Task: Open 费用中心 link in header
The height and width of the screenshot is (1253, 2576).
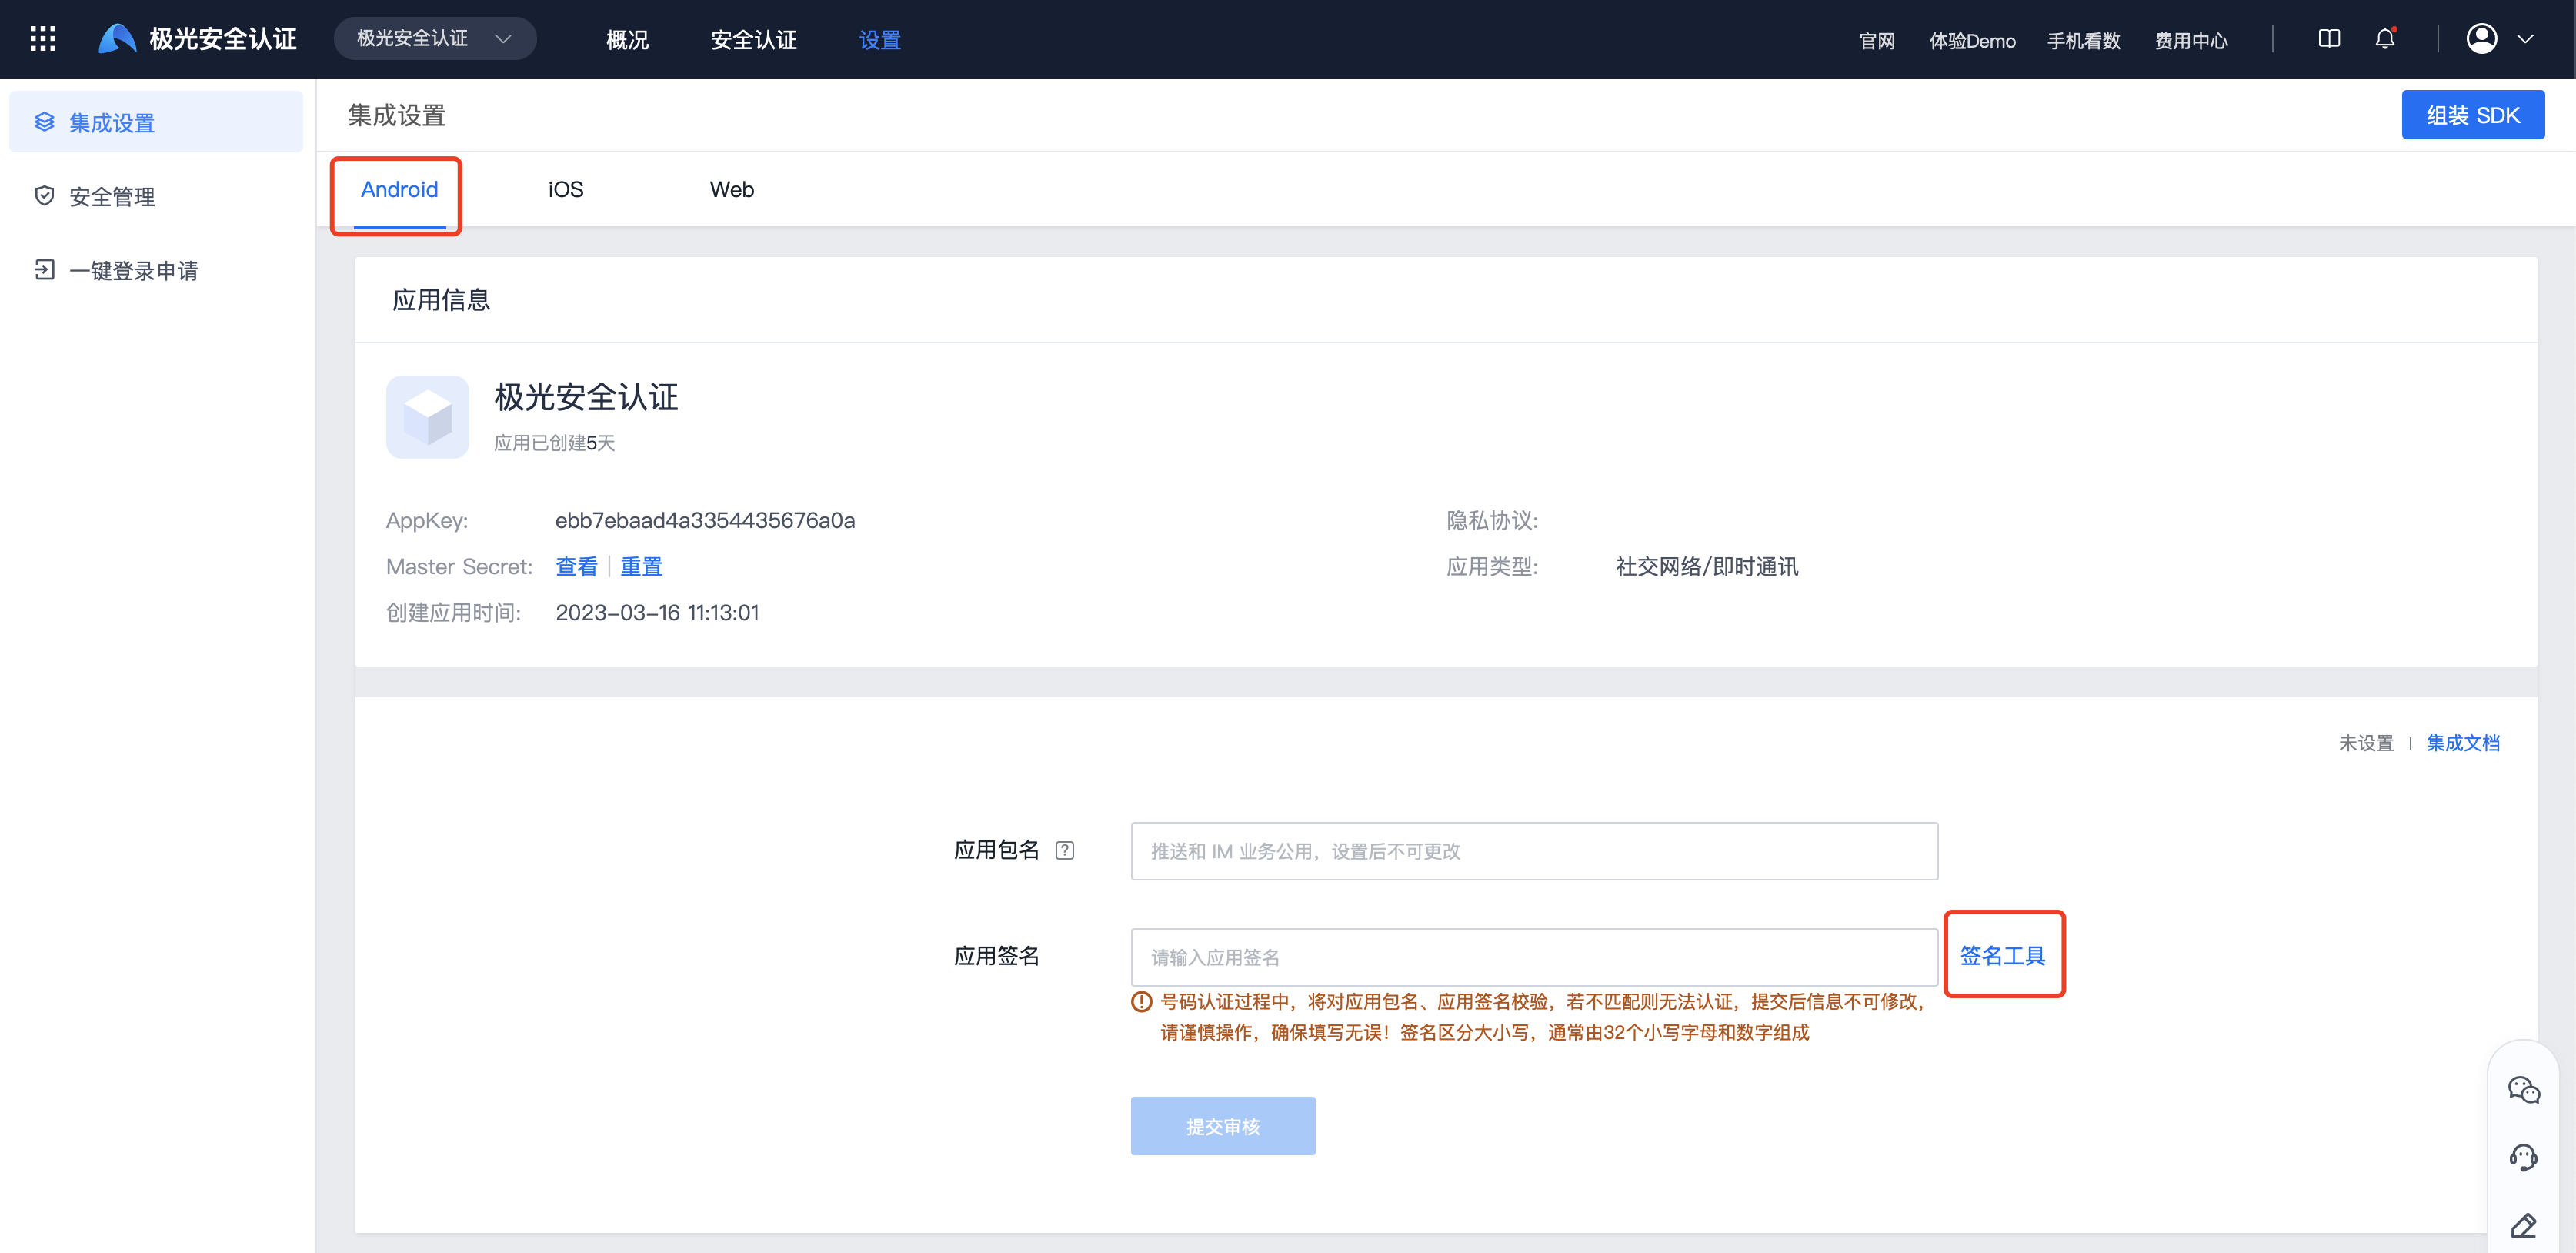Action: 2192,41
